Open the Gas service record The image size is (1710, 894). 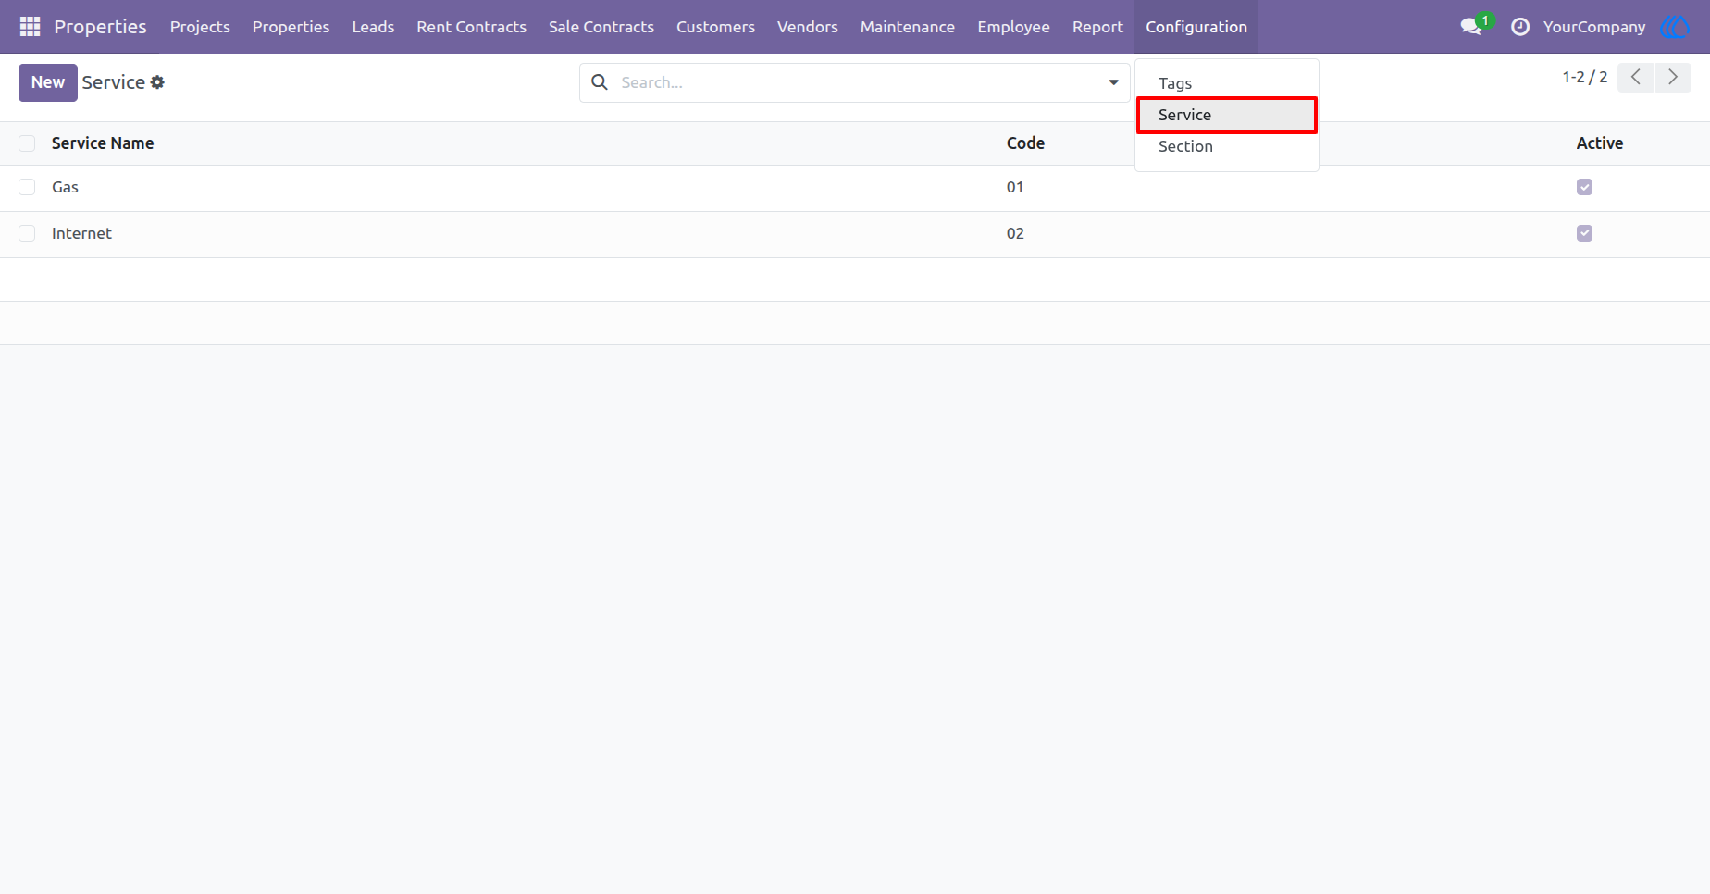coord(65,187)
